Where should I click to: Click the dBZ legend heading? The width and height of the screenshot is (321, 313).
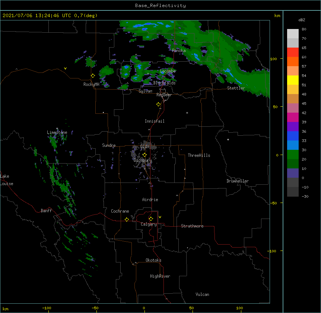302,20
